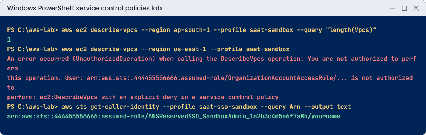The width and height of the screenshot is (426, 135).
Task: Click the sts get-caller-identity command
Action: 206,107
